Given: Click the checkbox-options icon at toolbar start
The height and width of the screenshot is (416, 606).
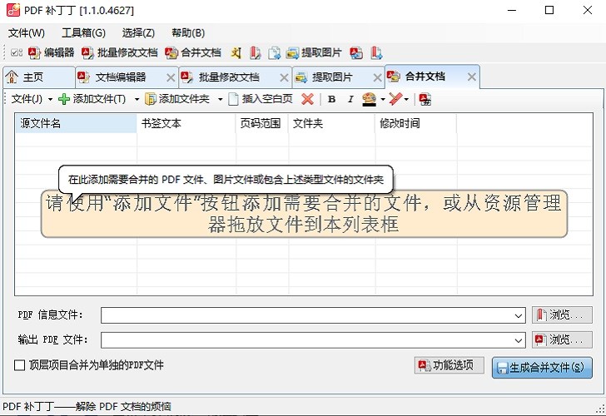Looking at the screenshot, I should pos(17,52).
